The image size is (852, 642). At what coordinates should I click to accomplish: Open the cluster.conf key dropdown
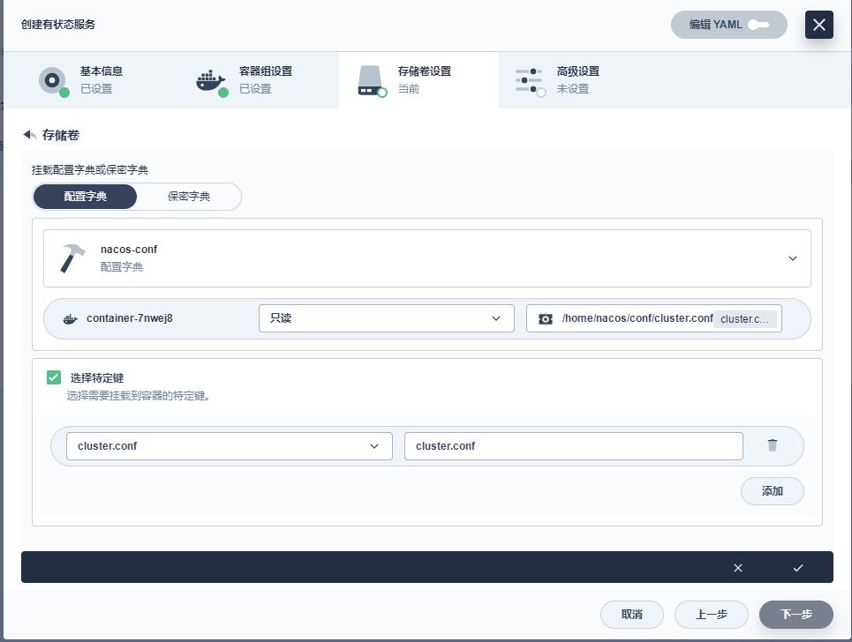(x=230, y=446)
